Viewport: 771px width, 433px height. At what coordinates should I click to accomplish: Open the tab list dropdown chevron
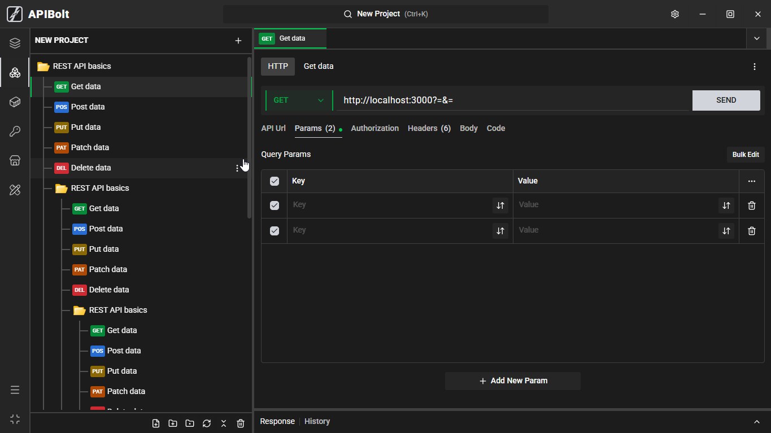(x=757, y=38)
